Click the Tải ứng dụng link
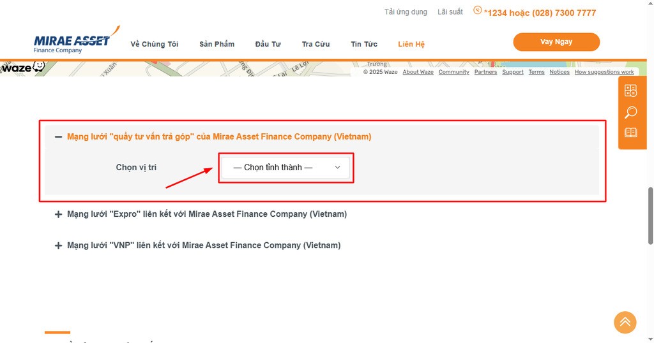Image resolution: width=654 pixels, height=343 pixels. coord(406,12)
